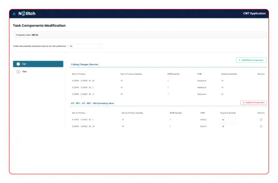Remove the BL - L row from HT - RF1 component
This screenshot has height=183, width=278.
point(261,119)
